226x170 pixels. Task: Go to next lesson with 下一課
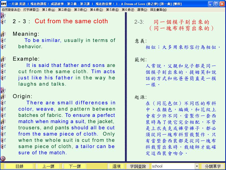pyautogui.click(x=74, y=166)
